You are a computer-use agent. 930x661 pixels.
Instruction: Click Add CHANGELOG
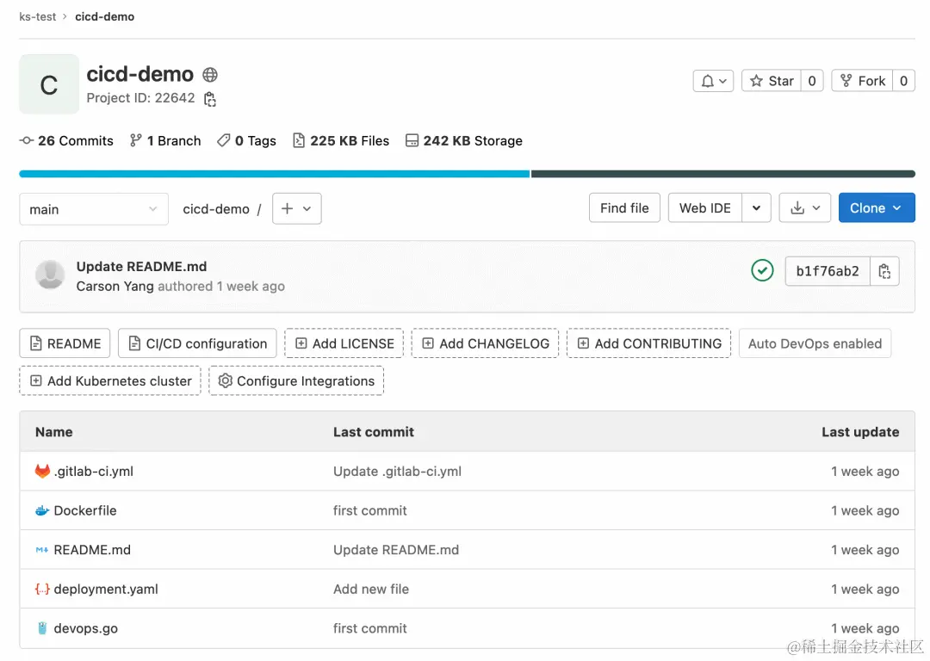click(485, 343)
